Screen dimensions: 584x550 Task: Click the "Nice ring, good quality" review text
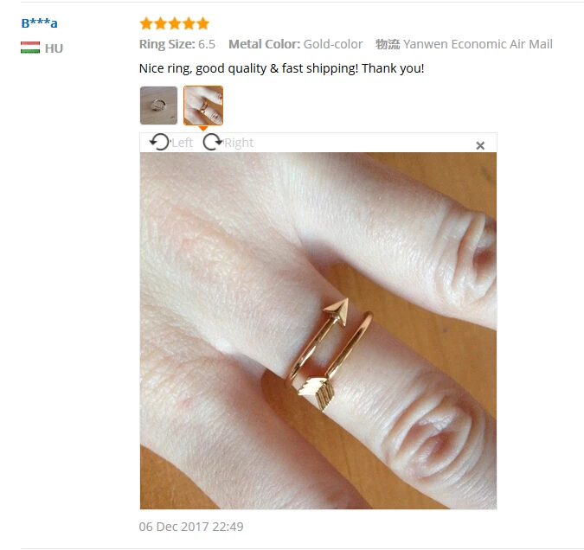(281, 68)
